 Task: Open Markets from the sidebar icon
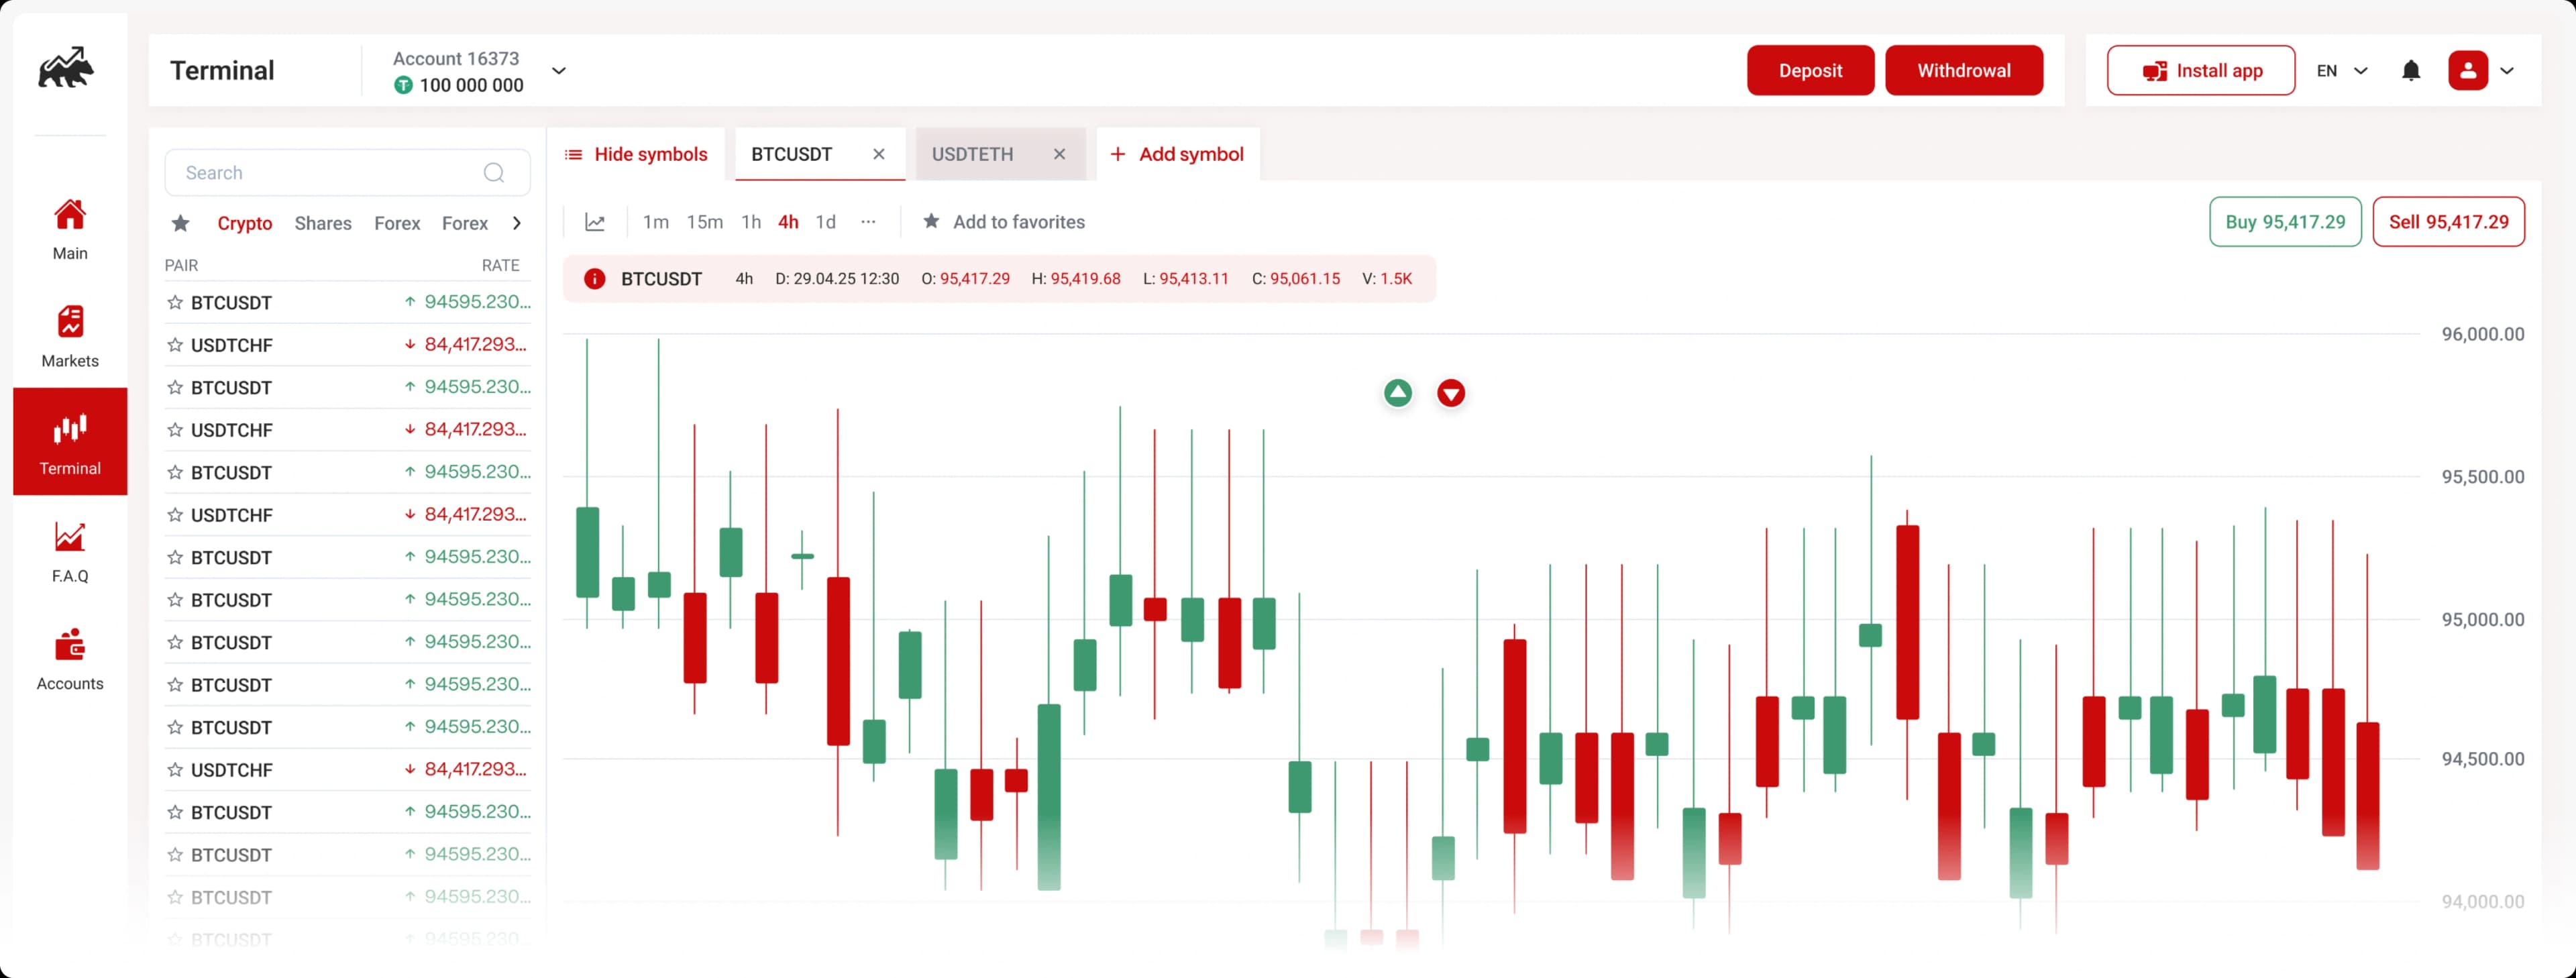(x=69, y=322)
